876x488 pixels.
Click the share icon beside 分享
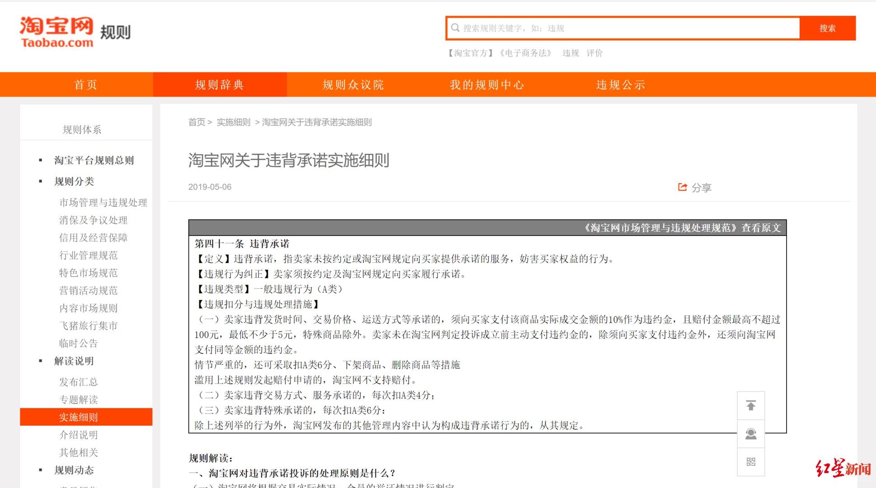tap(682, 187)
